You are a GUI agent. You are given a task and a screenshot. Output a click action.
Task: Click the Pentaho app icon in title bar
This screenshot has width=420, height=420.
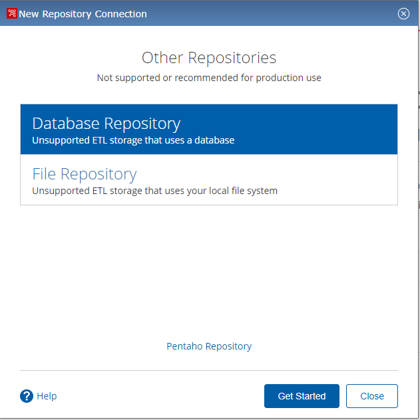pyautogui.click(x=11, y=13)
